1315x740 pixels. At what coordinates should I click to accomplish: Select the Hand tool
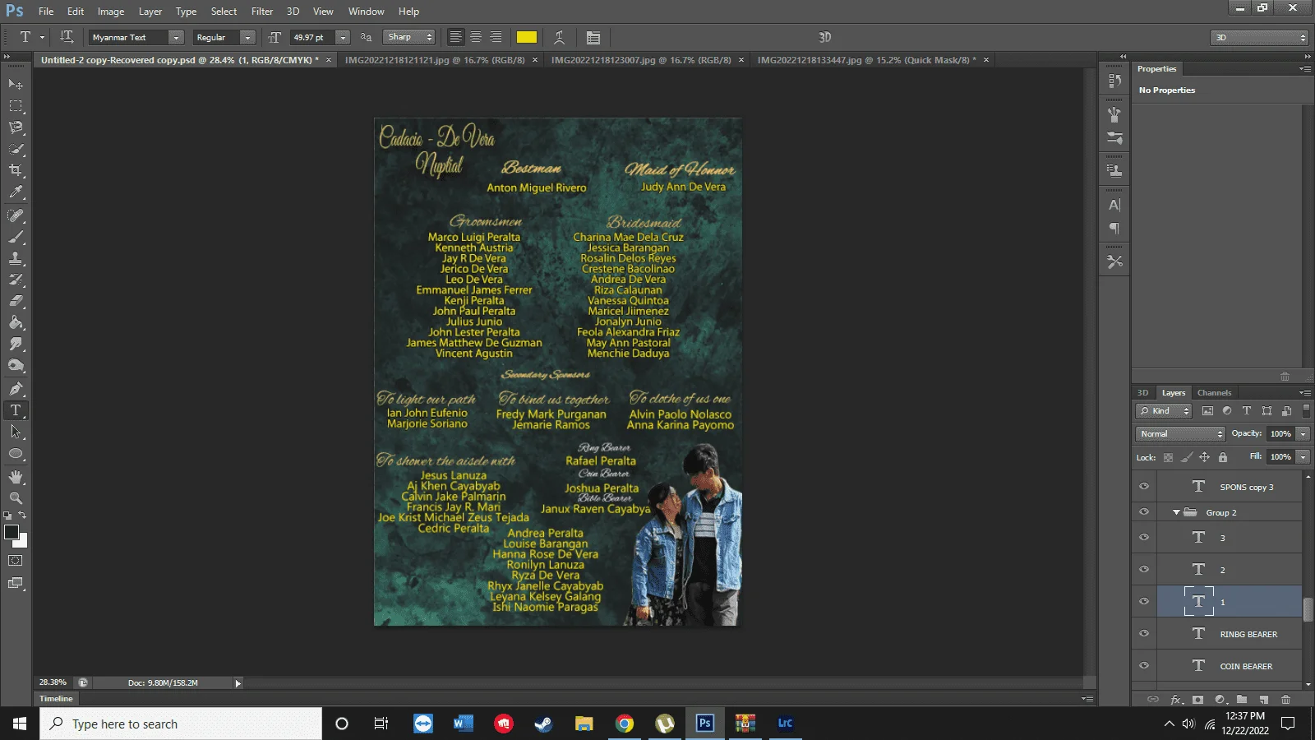(16, 476)
